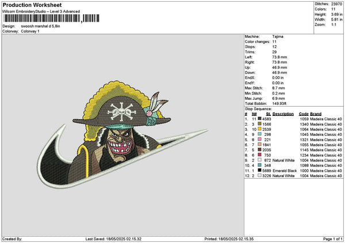345x243 pixels.
Task: Select 'Madeira Classic 40' brand in stop 1
Action: tap(326, 119)
